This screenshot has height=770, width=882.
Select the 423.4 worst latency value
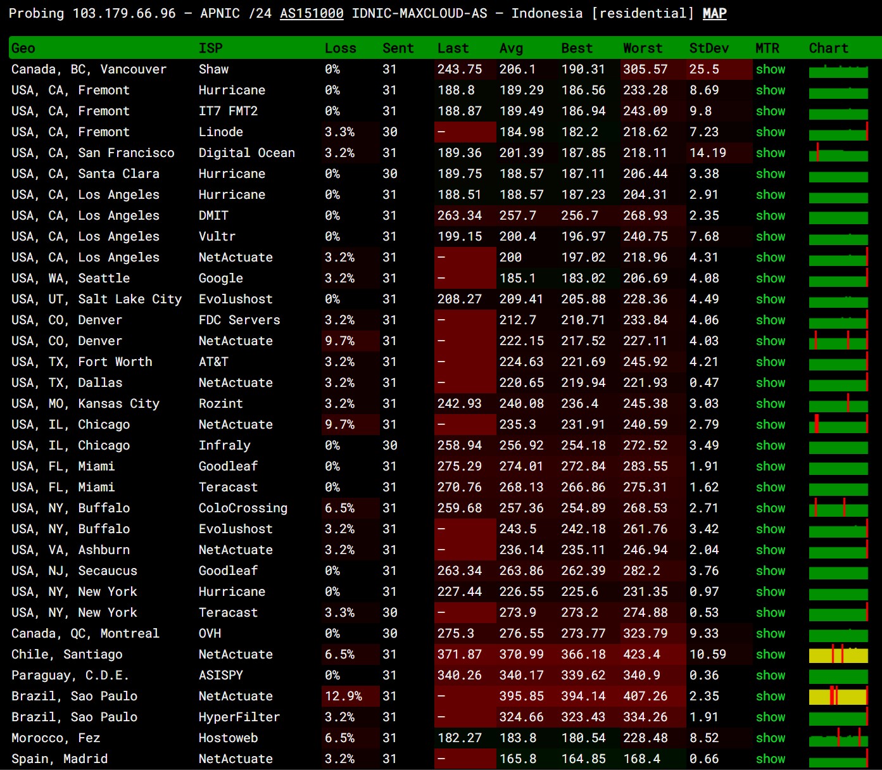(x=641, y=654)
